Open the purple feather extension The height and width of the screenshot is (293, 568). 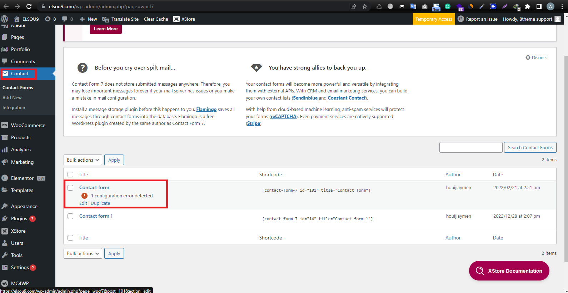point(505,6)
